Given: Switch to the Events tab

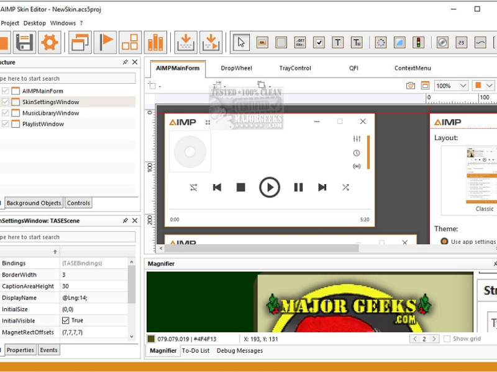Looking at the screenshot, I should pos(48,350).
